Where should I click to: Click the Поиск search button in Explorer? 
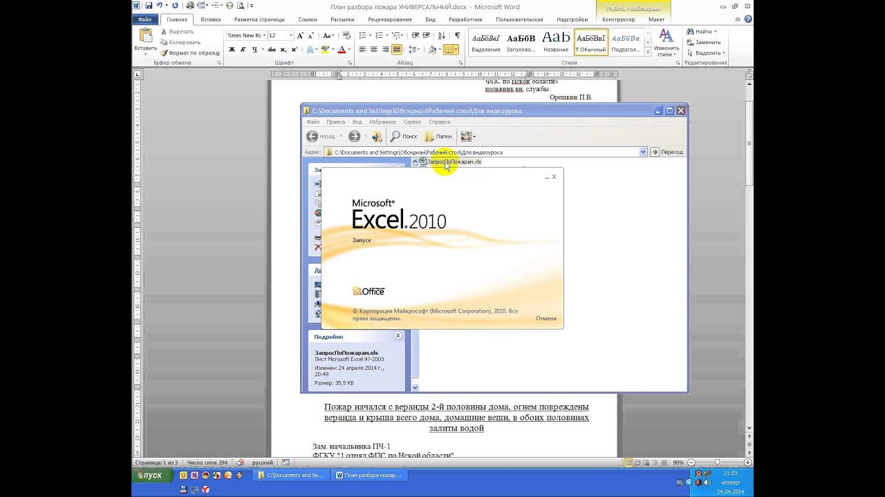[x=404, y=137]
